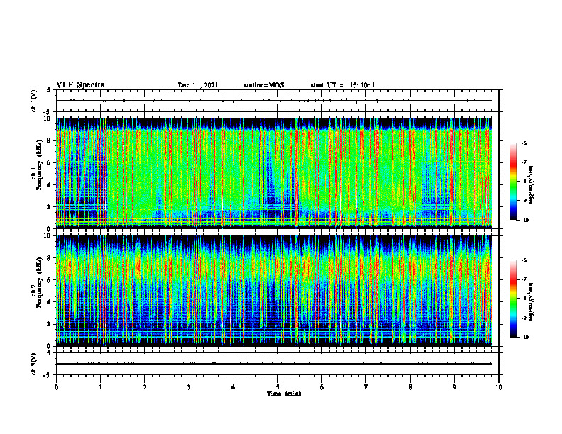Click the '6' tick on the time axis
This screenshot has width=562, height=434.
(x=321, y=387)
